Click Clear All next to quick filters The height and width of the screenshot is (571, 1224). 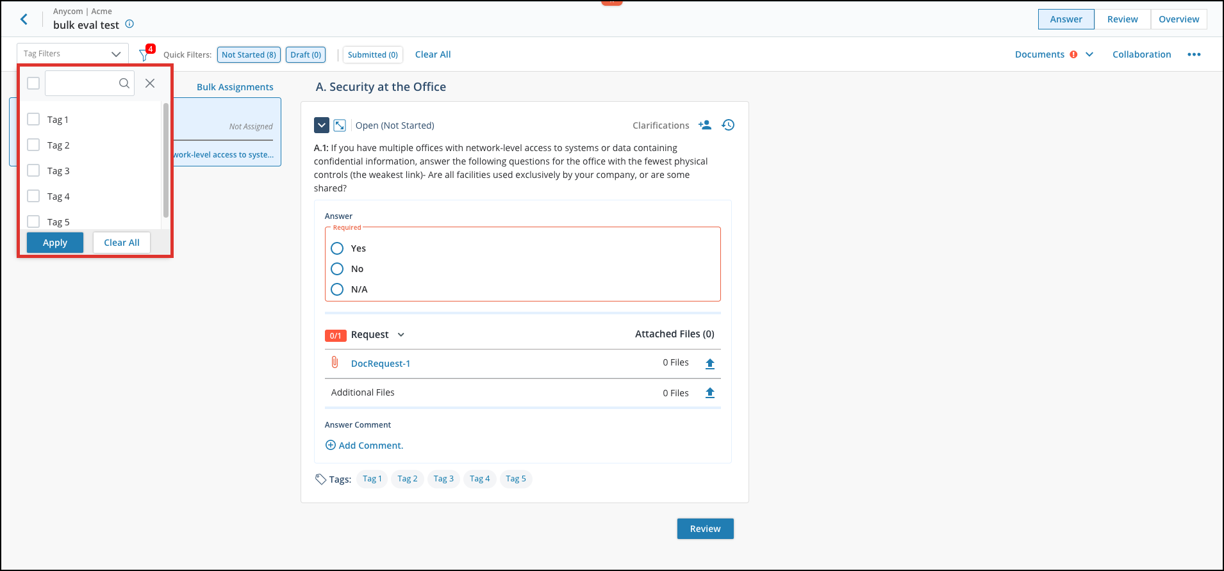point(433,54)
